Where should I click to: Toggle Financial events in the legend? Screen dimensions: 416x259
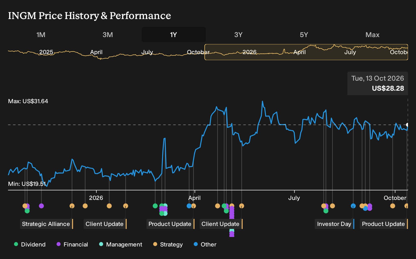tap(72, 244)
